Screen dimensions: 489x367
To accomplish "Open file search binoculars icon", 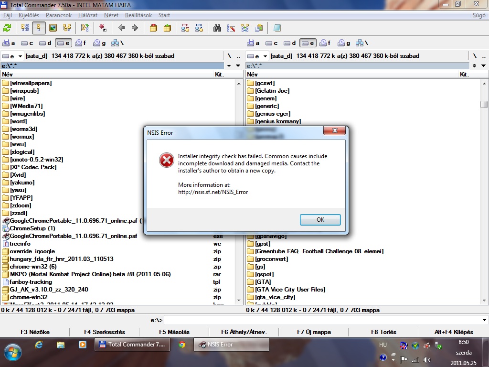I will coord(217,28).
